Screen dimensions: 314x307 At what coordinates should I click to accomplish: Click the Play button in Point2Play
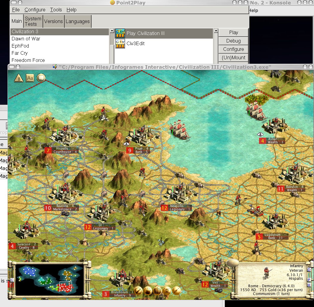234,32
